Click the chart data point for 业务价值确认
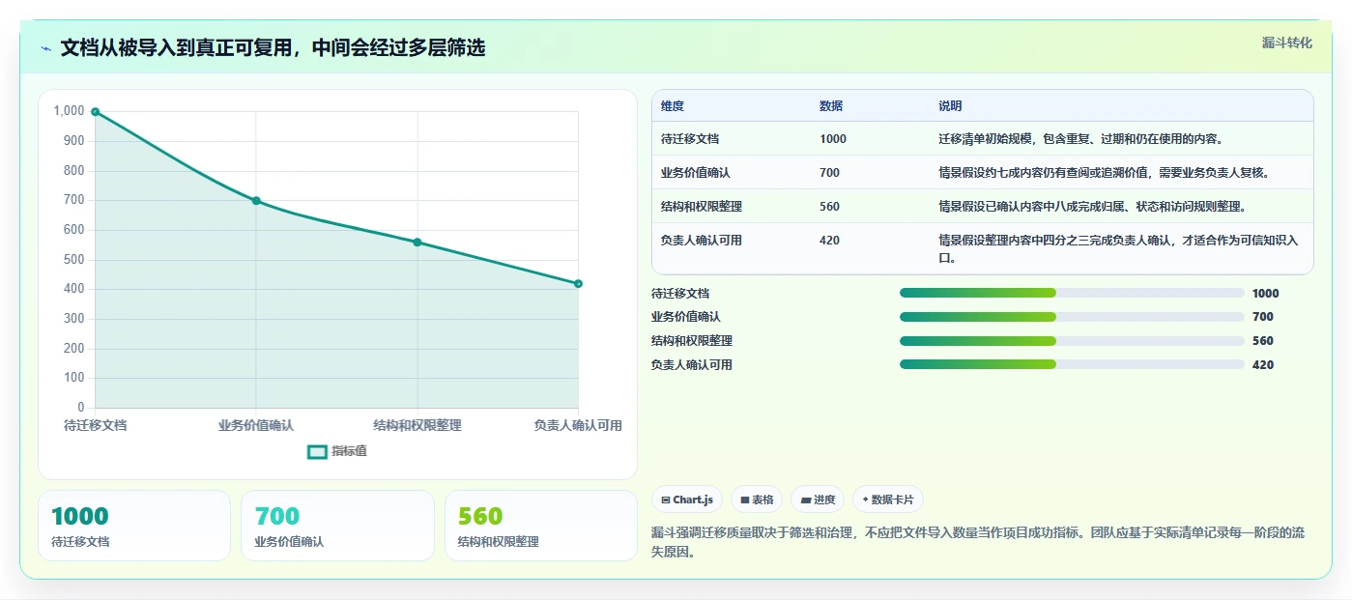The image size is (1352, 600). [256, 201]
